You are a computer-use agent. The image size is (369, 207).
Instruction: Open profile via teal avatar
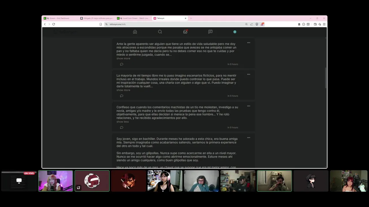coord(235,32)
